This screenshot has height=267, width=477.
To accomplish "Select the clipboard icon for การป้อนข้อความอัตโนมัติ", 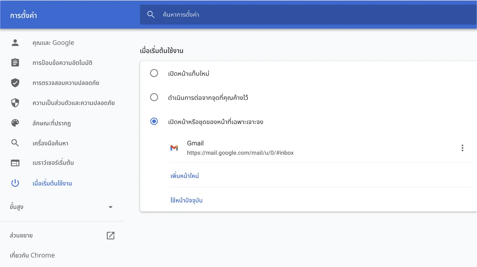I will (x=15, y=63).
